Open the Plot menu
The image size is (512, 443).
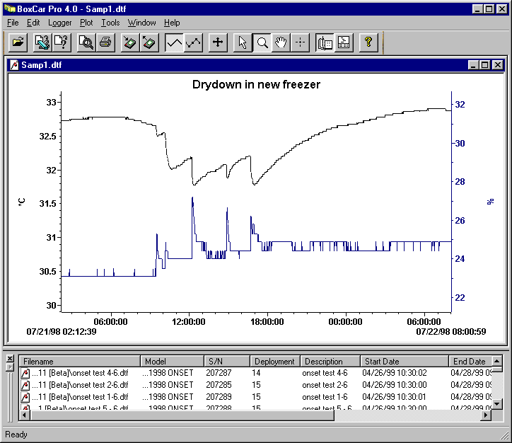pos(86,23)
